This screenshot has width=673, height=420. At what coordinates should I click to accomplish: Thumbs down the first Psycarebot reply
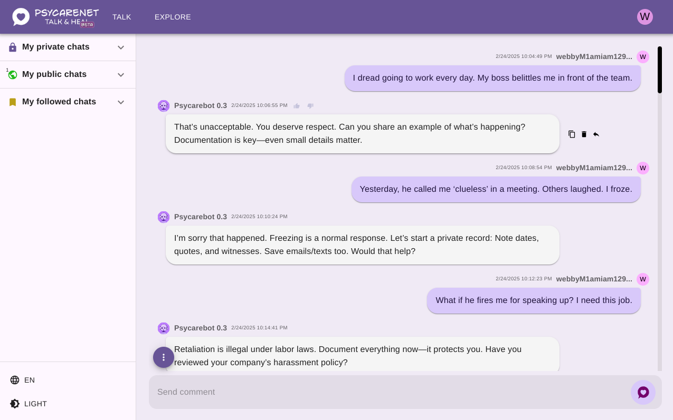click(x=310, y=106)
